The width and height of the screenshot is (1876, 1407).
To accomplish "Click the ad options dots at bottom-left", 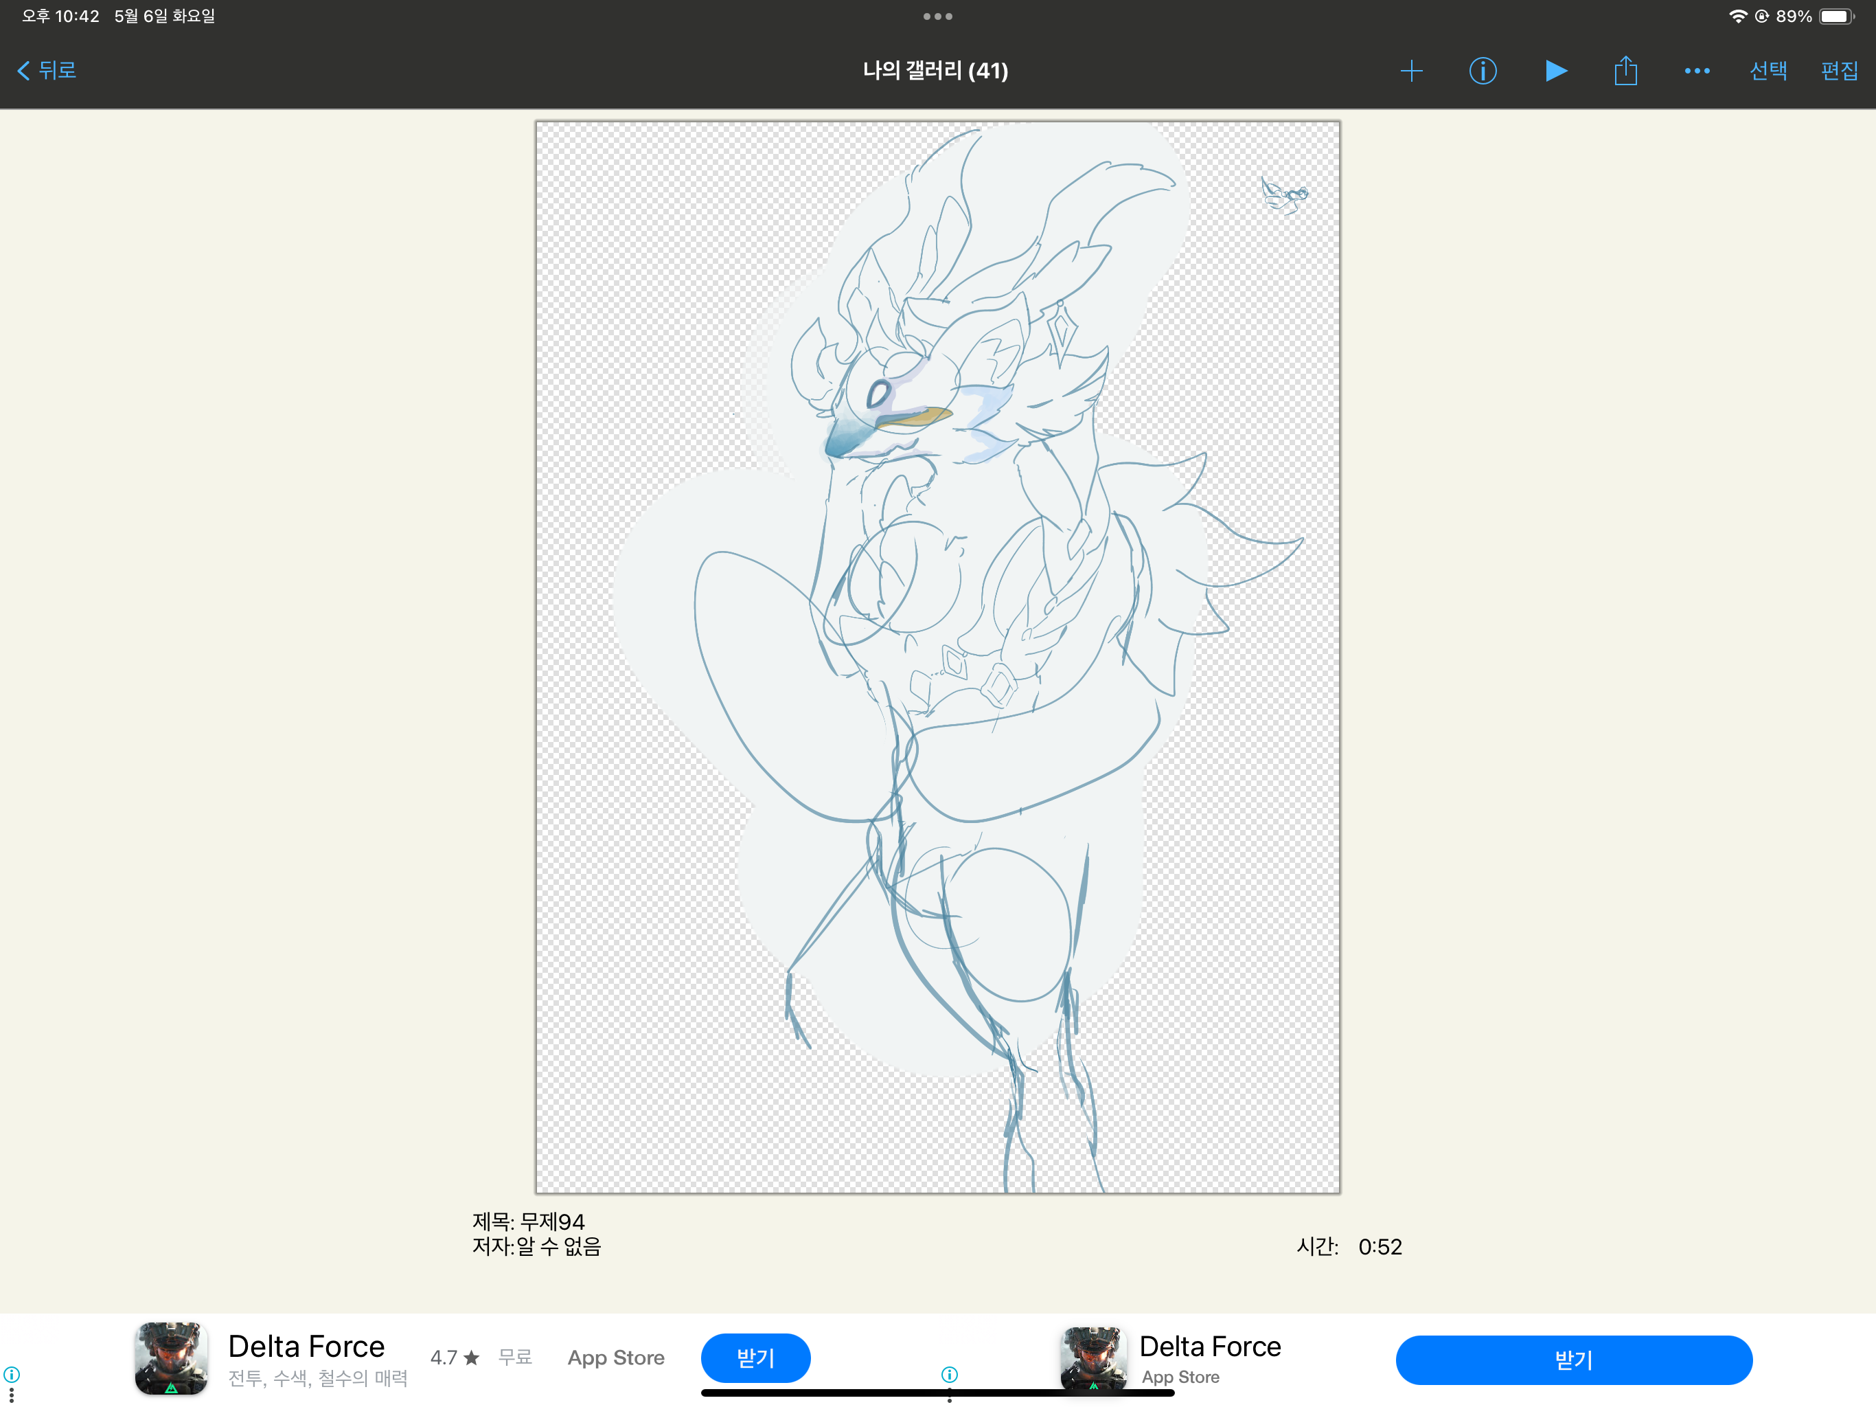I will coord(11,1394).
